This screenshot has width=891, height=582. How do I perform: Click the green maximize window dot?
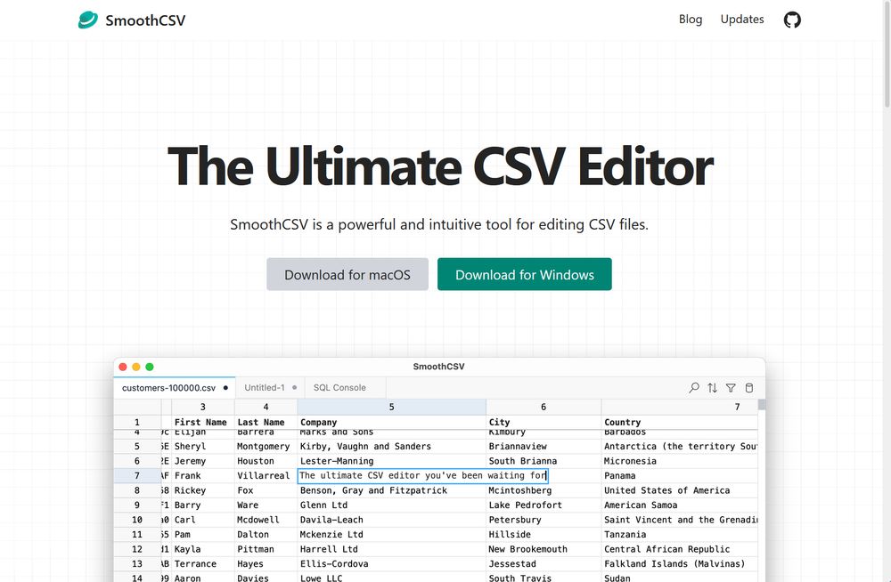click(x=150, y=367)
